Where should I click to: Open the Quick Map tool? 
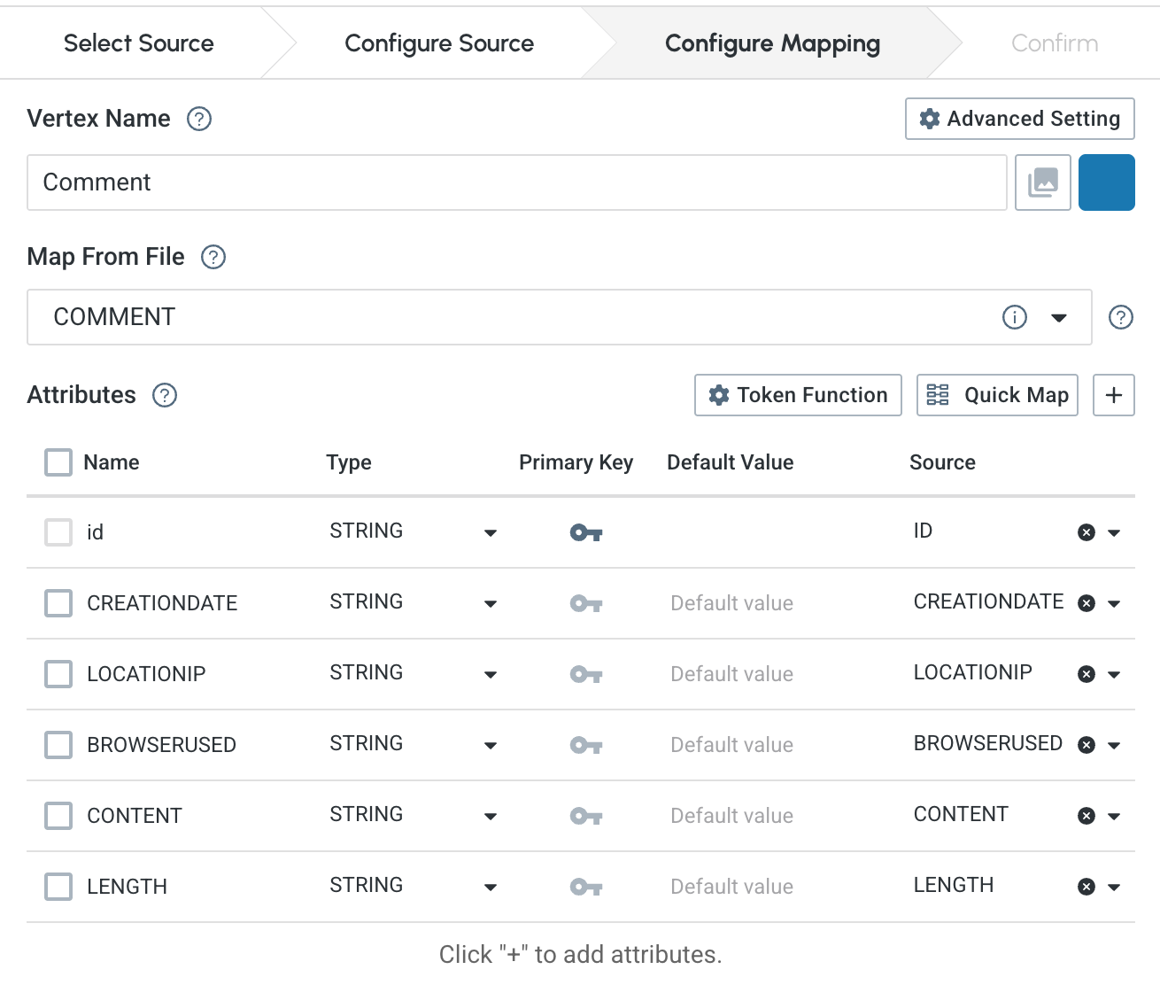click(997, 395)
